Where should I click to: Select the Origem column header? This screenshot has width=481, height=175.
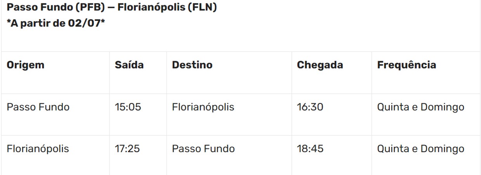[x=26, y=65]
